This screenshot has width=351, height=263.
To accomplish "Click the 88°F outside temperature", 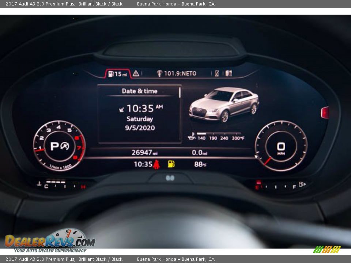I will pyautogui.click(x=200, y=164).
